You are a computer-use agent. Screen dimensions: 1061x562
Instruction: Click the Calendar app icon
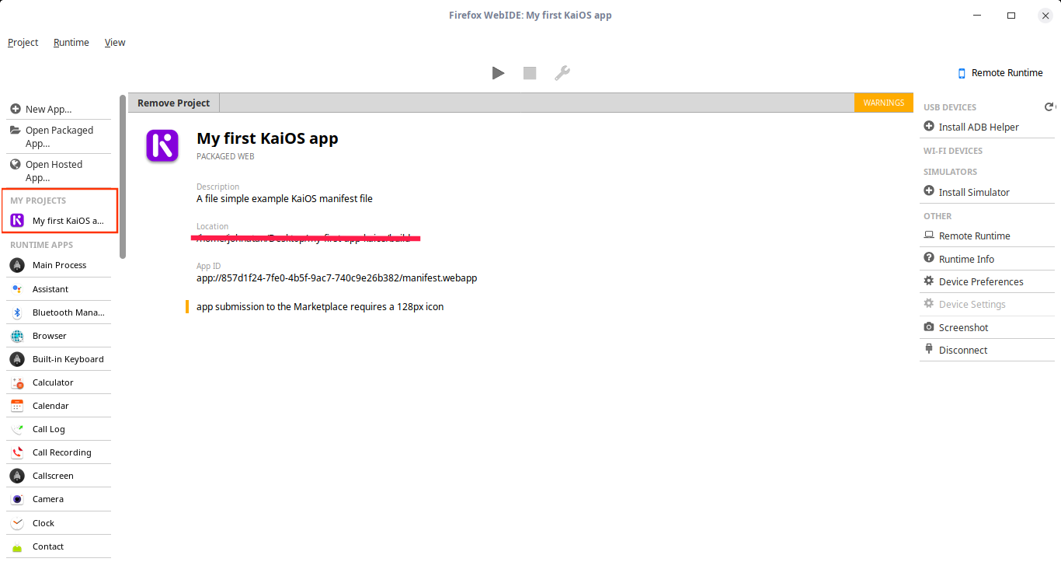17,406
